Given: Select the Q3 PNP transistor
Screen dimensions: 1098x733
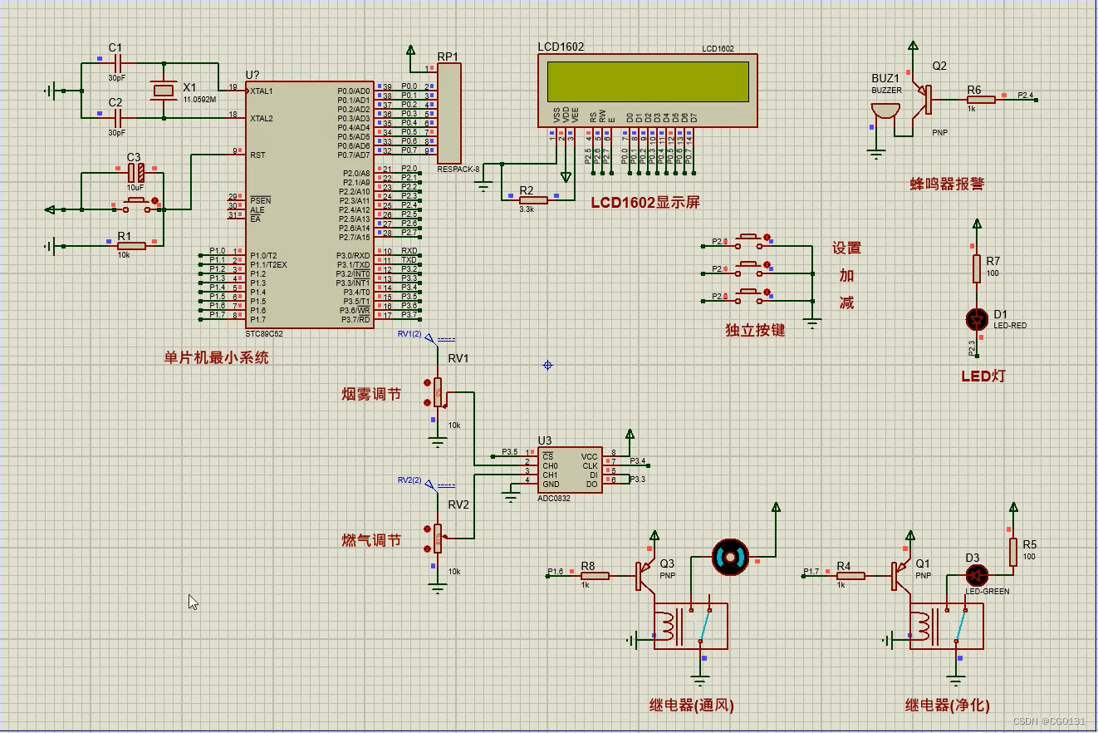Looking at the screenshot, I should 646,574.
